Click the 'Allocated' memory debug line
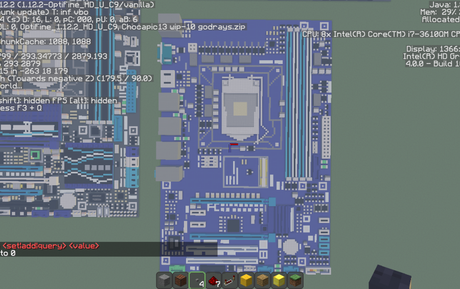Viewport: 460px width, 289px height. (441, 19)
